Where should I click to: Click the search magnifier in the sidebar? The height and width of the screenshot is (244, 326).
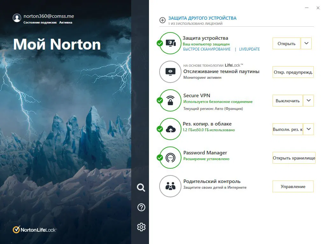coord(141,187)
